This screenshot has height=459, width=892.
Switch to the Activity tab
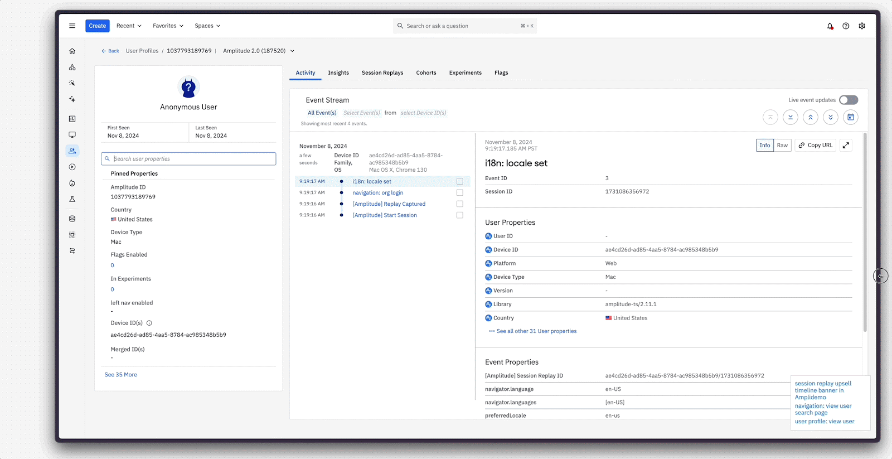[x=306, y=73]
